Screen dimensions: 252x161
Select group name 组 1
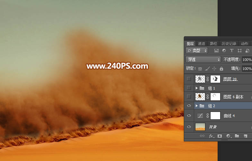212,88
